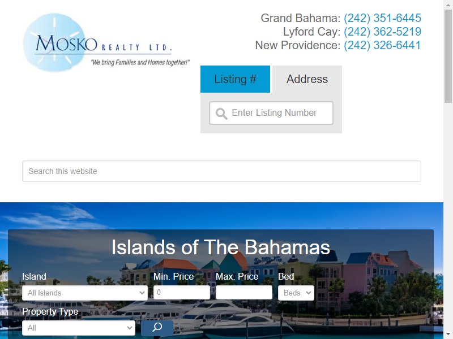This screenshot has height=339, width=453.
Task: Click the New Providence phone number link
Action: (x=382, y=45)
